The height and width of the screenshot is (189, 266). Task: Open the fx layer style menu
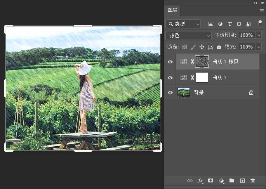pos(200,181)
